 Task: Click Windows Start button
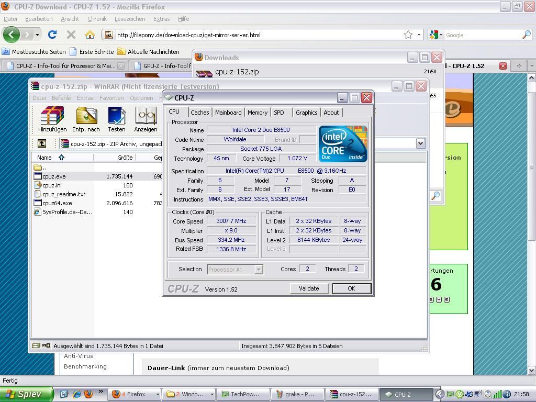pos(27,394)
